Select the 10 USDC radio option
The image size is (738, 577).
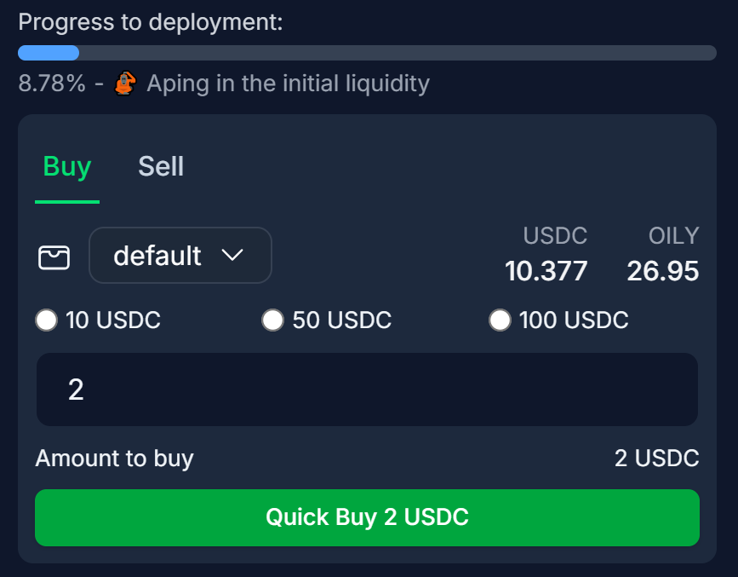tap(47, 320)
